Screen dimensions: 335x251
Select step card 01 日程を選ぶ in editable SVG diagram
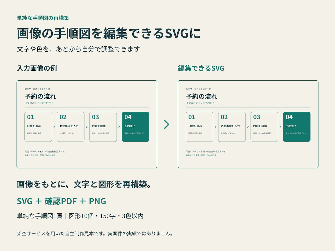(199, 127)
